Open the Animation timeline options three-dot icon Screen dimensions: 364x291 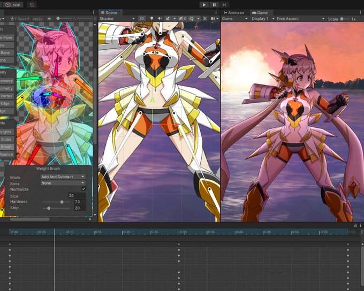point(362,232)
